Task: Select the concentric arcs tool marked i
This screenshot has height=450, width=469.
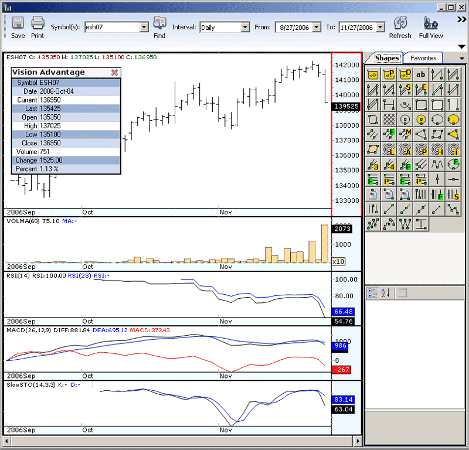Action: pyautogui.click(x=453, y=149)
